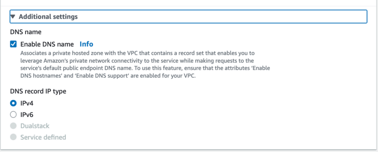Click the Dualstack label text

point(35,126)
